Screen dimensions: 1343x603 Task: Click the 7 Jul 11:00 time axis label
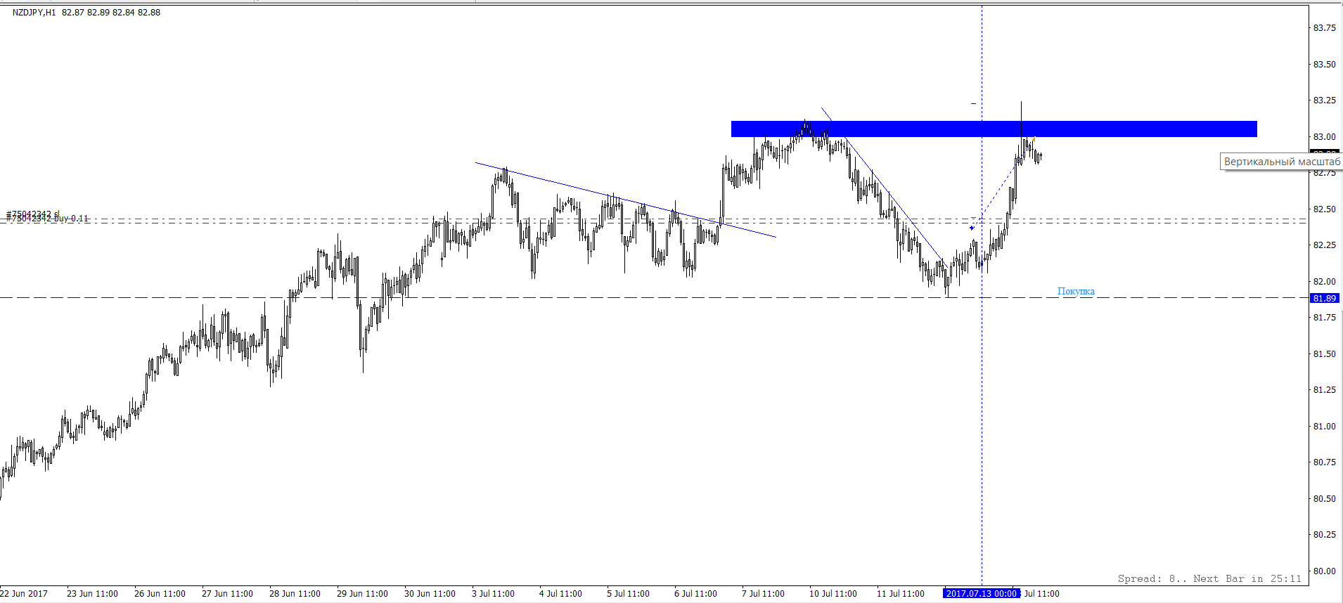coord(763,594)
